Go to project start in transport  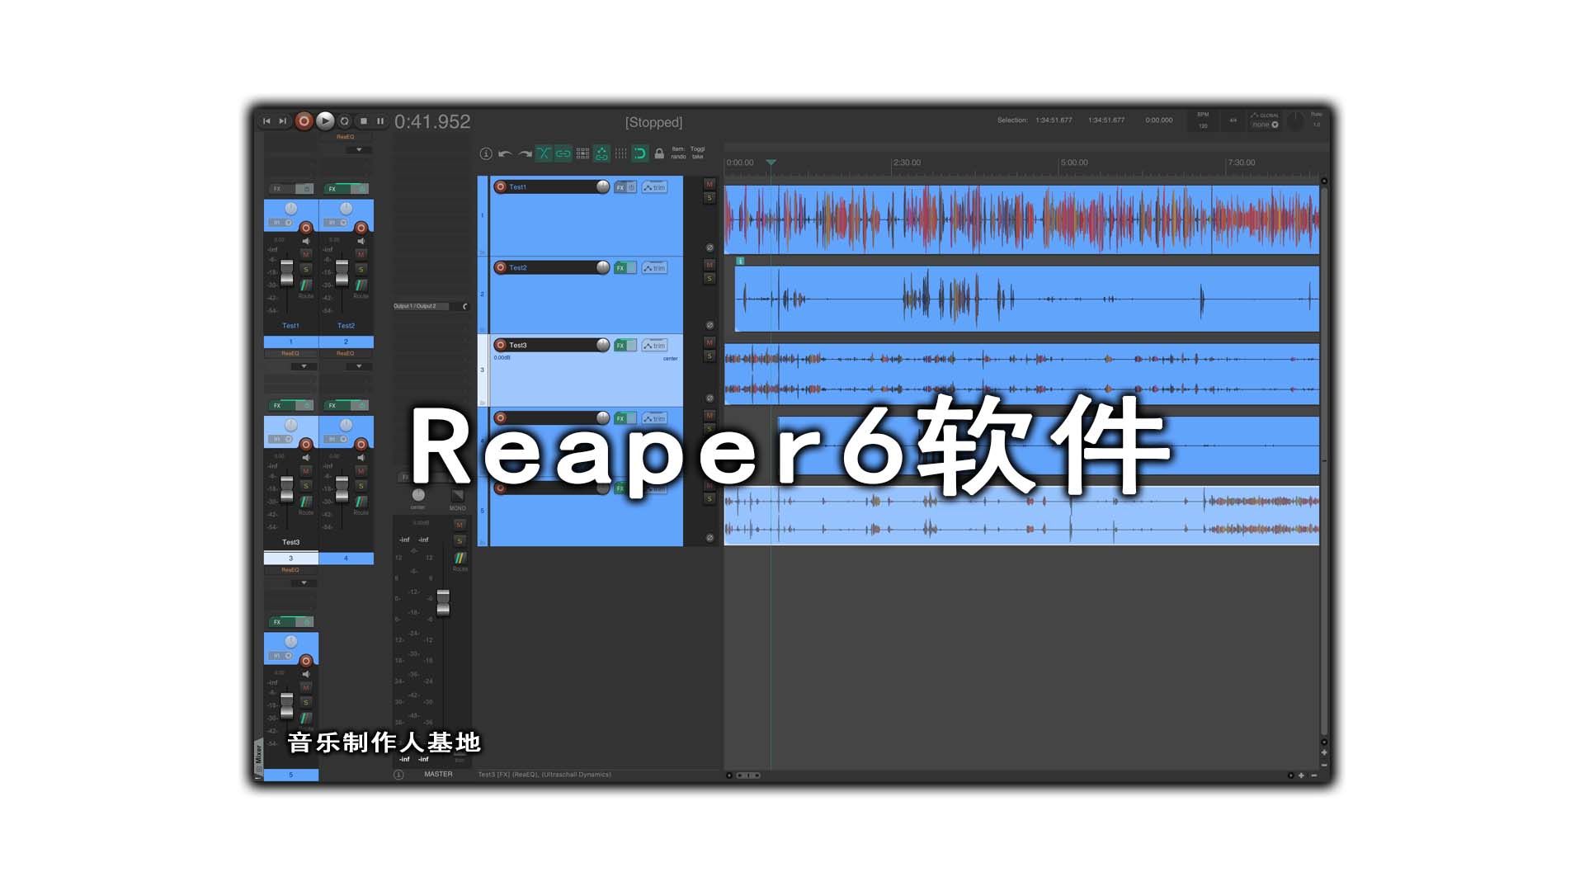pos(266,121)
